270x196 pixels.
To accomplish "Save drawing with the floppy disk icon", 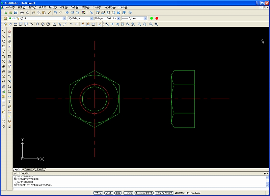I will tap(16, 12).
